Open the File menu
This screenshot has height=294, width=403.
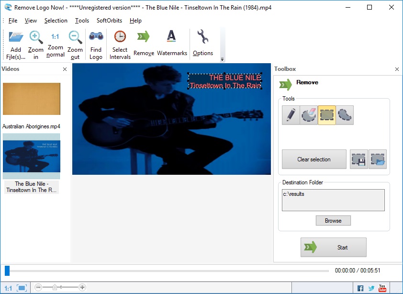point(13,21)
